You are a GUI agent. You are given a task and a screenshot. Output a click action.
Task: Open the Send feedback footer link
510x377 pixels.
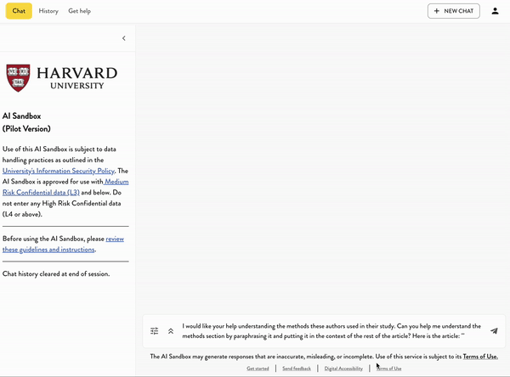point(297,369)
